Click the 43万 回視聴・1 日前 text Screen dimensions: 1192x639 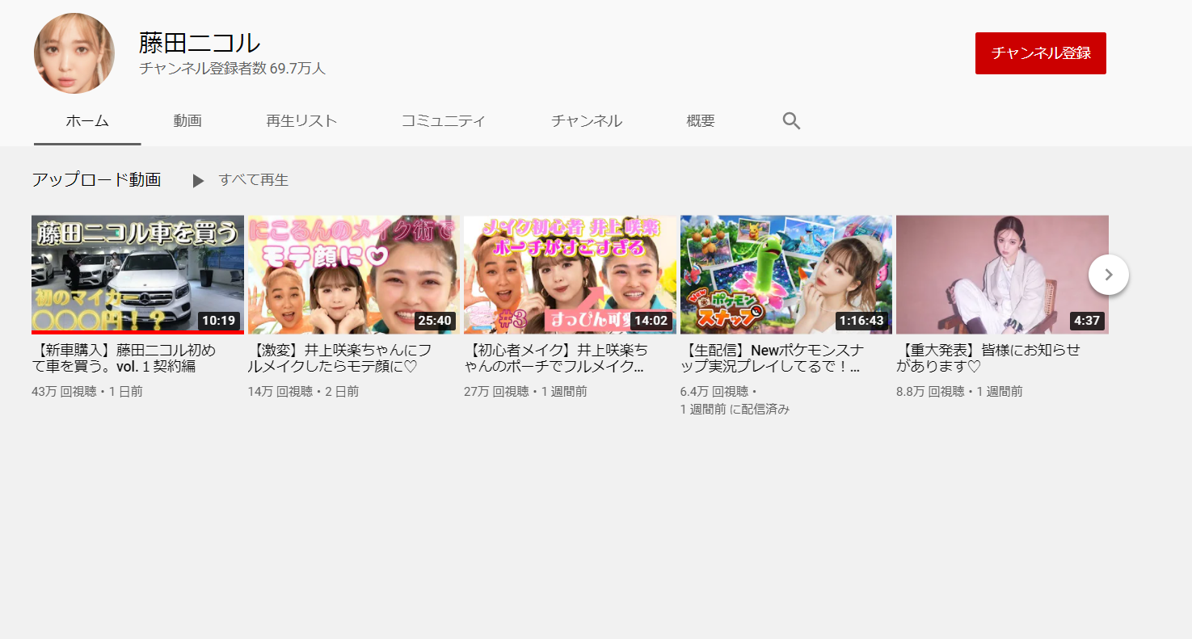tap(87, 392)
